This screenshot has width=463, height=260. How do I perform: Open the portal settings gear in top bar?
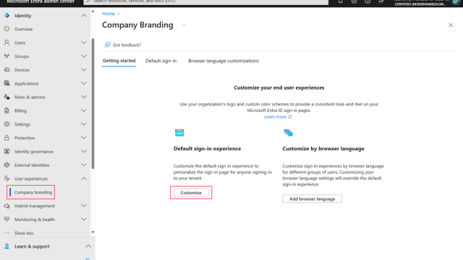pyautogui.click(x=354, y=1)
